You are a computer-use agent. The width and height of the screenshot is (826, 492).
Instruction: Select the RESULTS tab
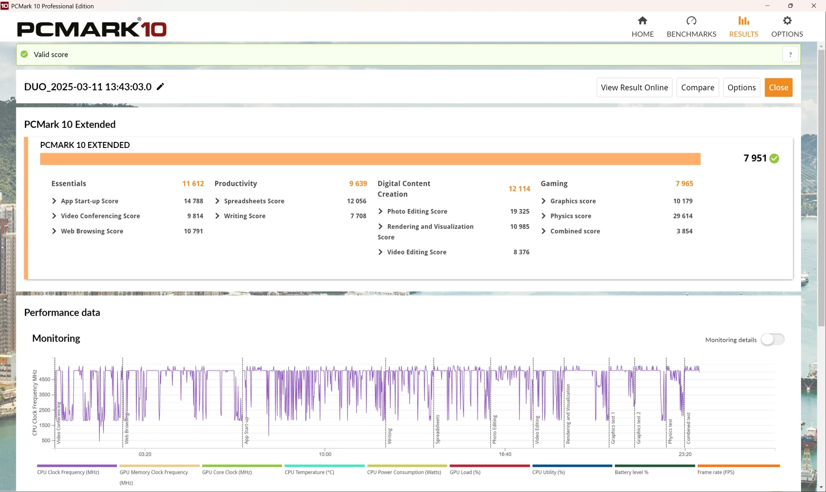point(743,27)
